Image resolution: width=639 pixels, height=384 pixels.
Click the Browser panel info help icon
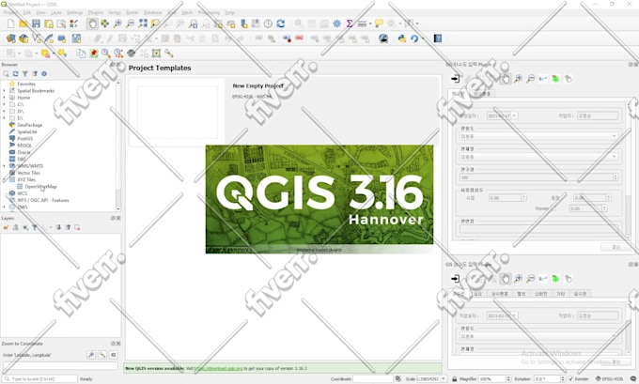[44, 74]
